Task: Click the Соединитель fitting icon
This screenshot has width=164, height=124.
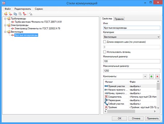Action: point(106,97)
